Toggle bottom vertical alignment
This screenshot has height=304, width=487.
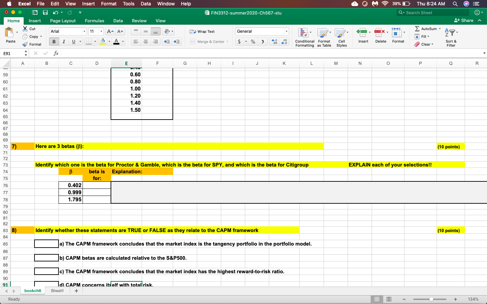coord(156,31)
